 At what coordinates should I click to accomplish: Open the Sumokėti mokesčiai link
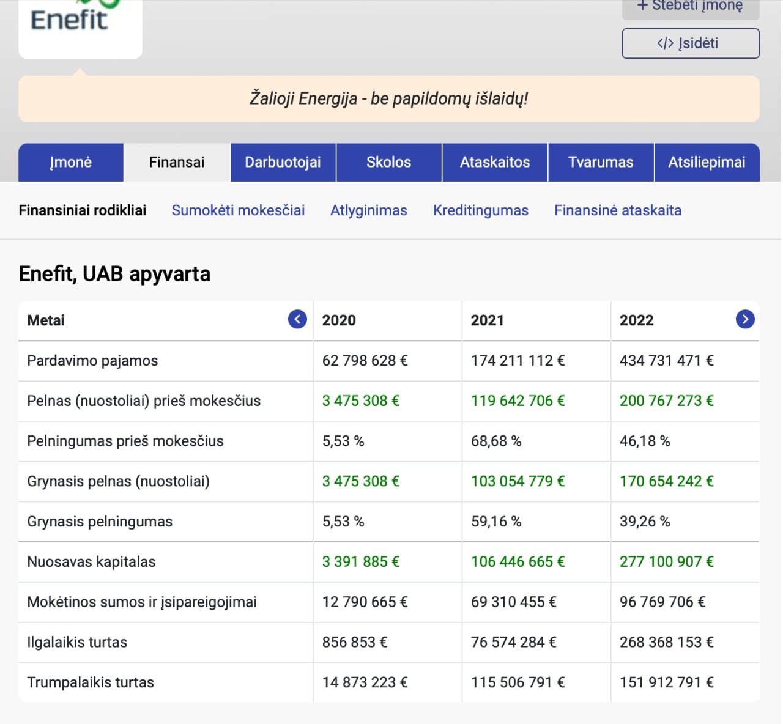[x=238, y=210]
